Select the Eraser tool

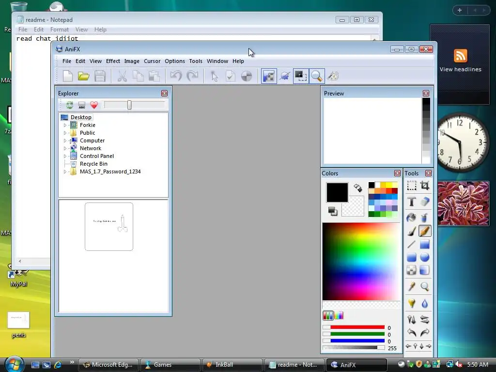425,201
